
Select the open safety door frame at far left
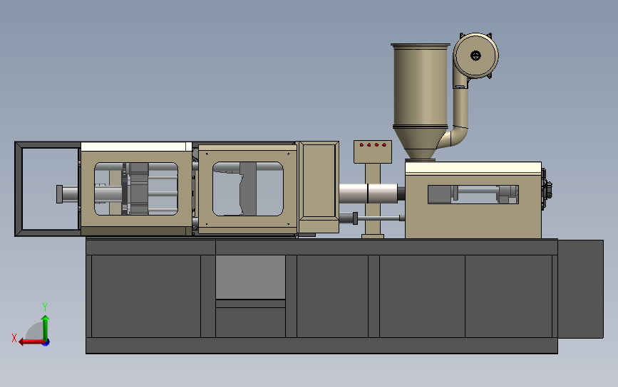coord(47,189)
